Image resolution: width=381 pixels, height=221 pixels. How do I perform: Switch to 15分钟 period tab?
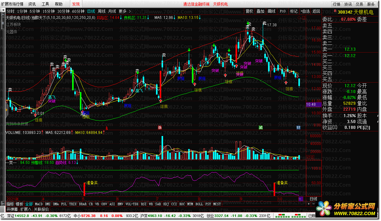coord(49,11)
